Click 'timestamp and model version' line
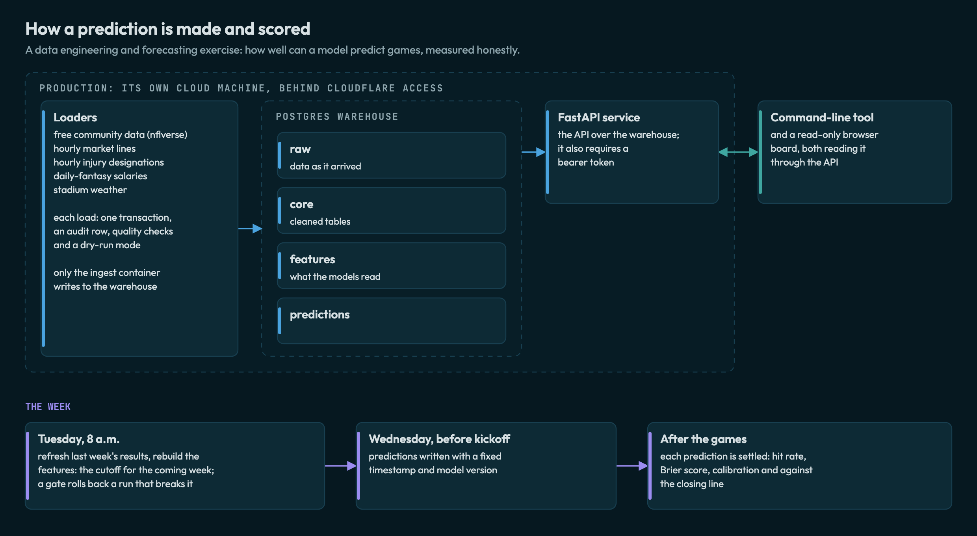The height and width of the screenshot is (536, 977). coord(433,470)
